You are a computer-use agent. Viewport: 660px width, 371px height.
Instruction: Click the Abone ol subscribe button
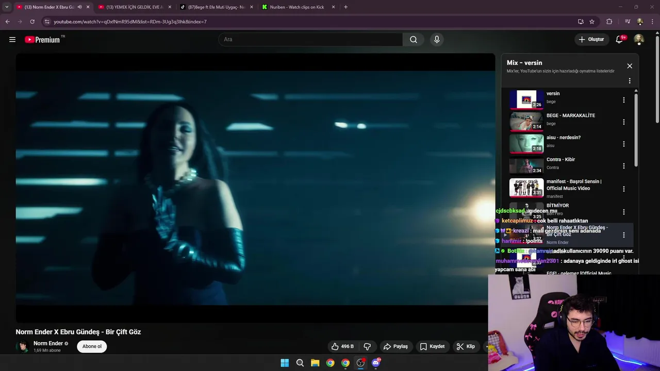[x=92, y=346]
